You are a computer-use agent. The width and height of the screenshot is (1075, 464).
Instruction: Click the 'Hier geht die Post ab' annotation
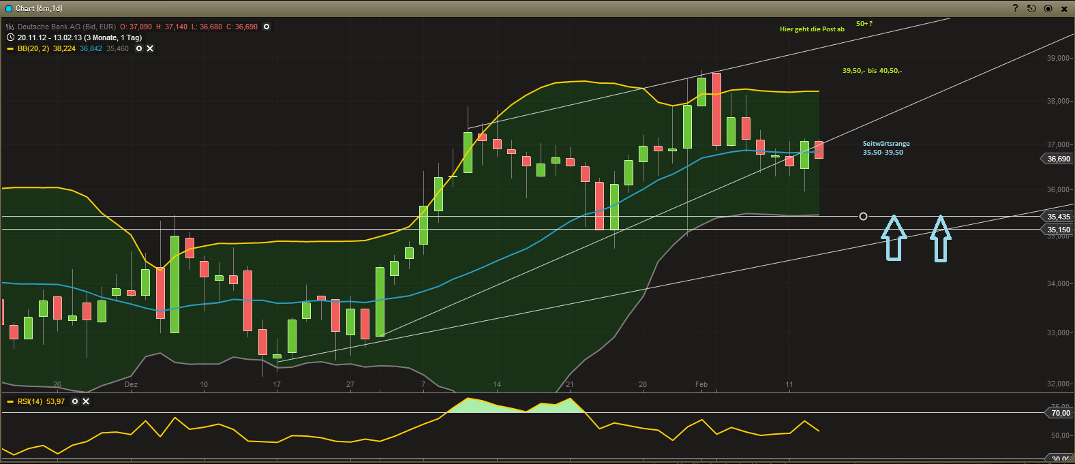(x=812, y=29)
